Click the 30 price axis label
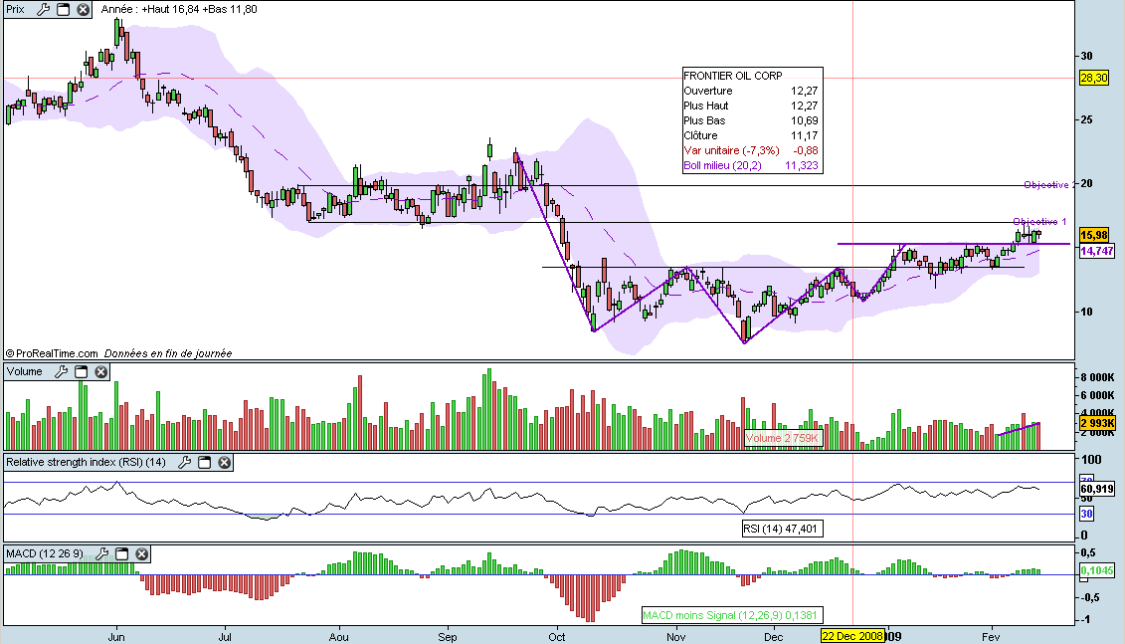The image size is (1125, 644). tap(1087, 56)
